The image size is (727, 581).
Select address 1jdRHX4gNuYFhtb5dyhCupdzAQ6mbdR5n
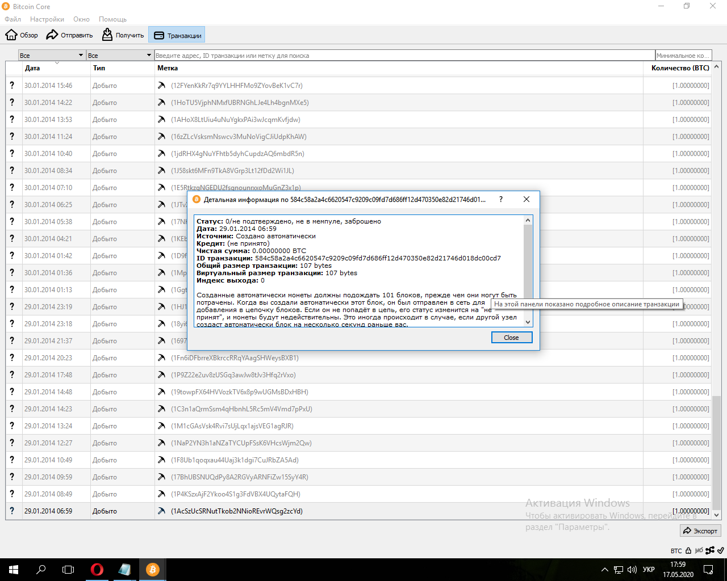click(x=238, y=154)
